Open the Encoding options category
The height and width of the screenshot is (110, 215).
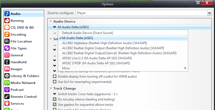pyautogui.click(x=24, y=35)
